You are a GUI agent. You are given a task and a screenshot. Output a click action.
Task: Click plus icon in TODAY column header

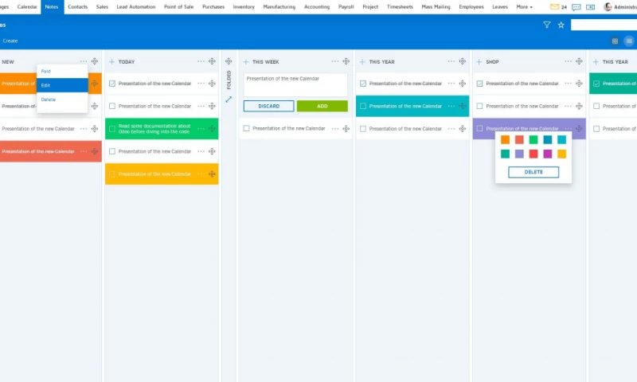(x=111, y=61)
